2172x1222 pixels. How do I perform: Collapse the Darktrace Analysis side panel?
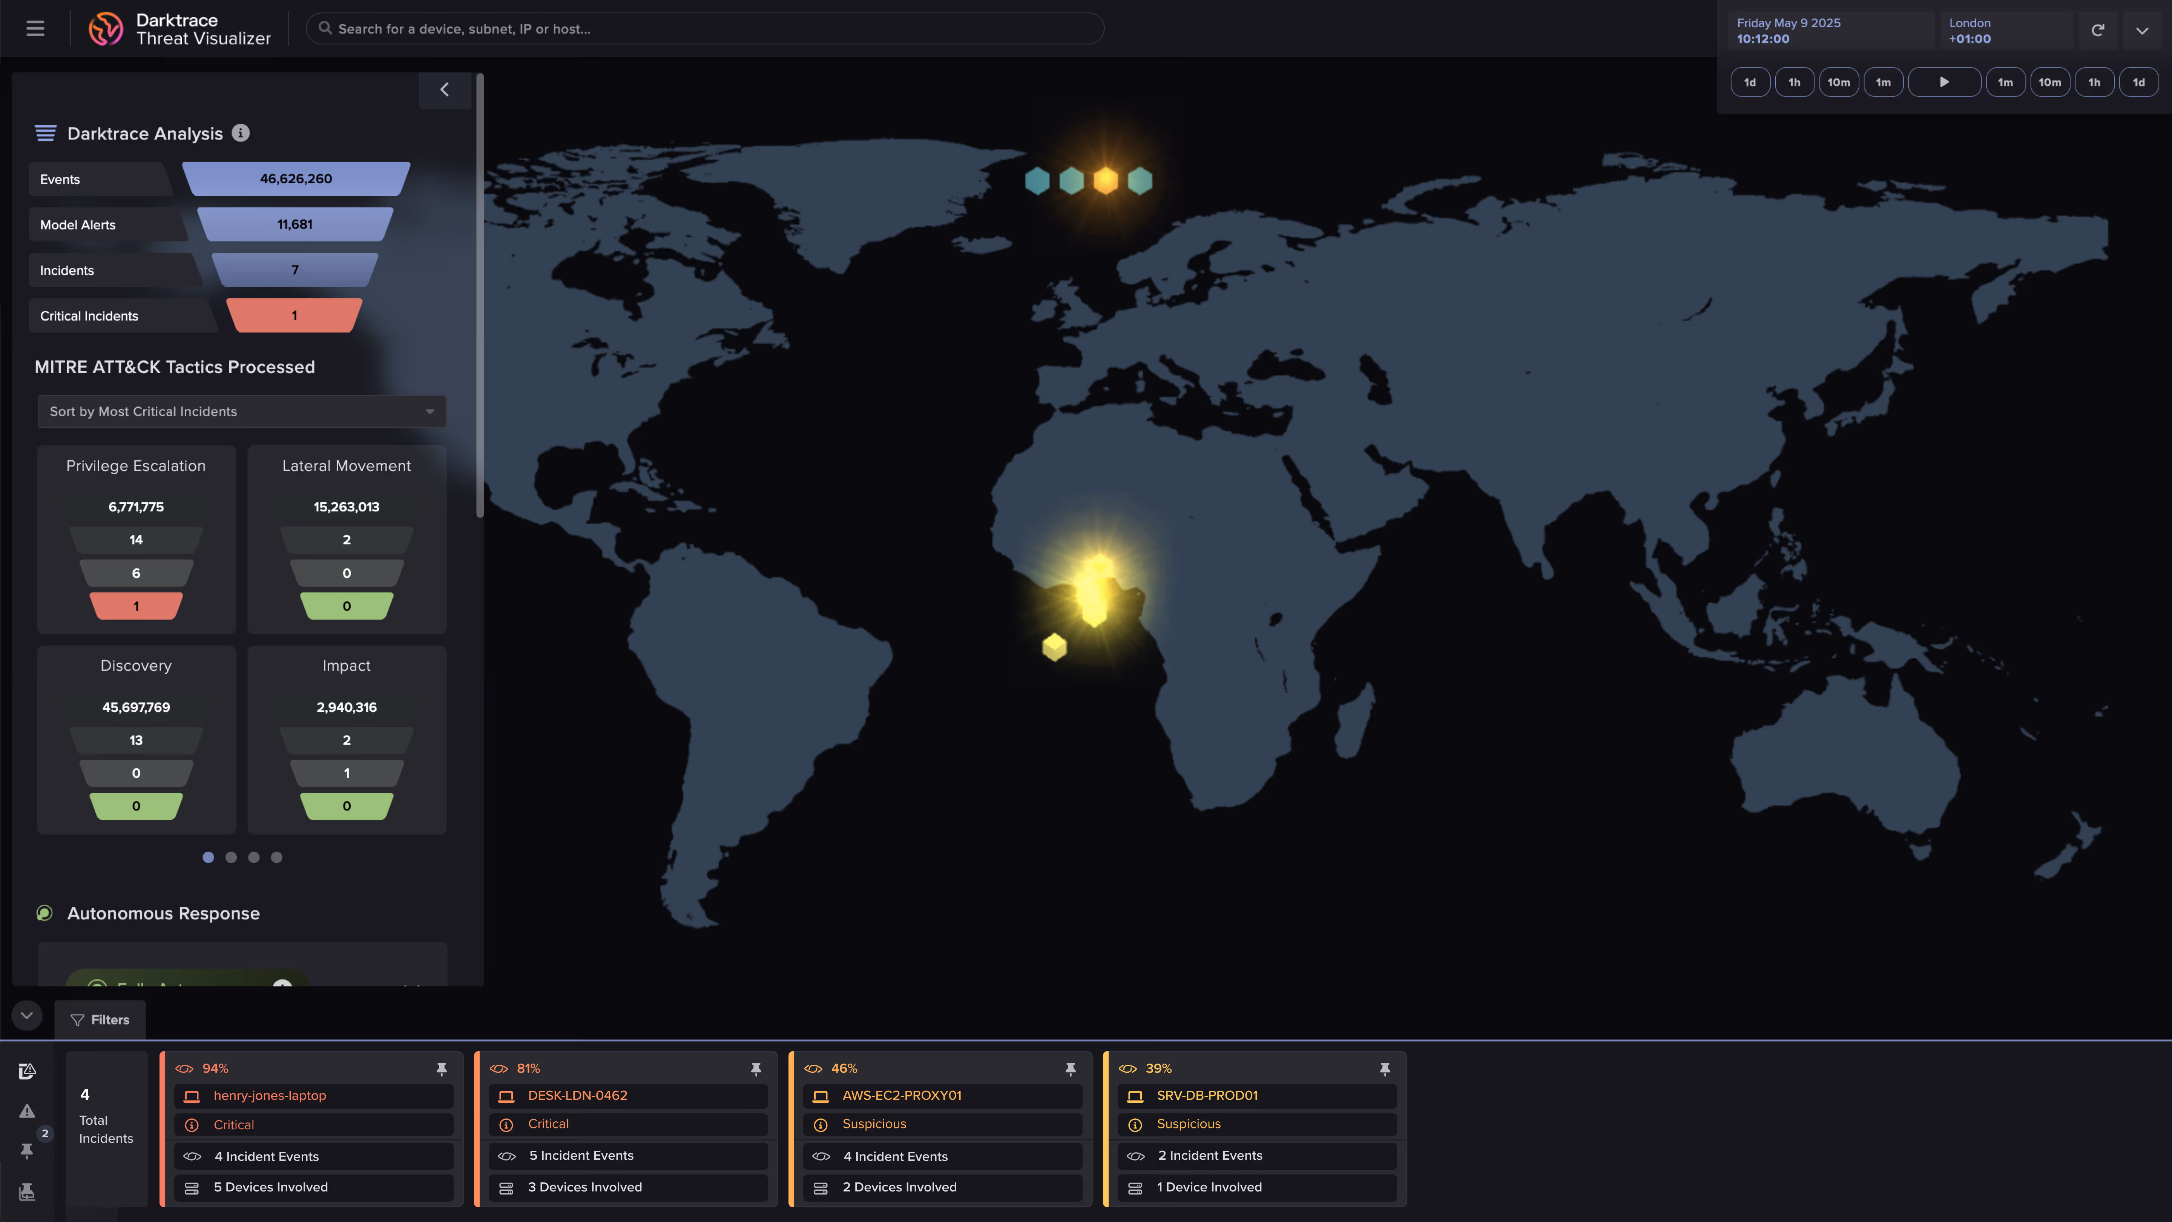point(444,89)
